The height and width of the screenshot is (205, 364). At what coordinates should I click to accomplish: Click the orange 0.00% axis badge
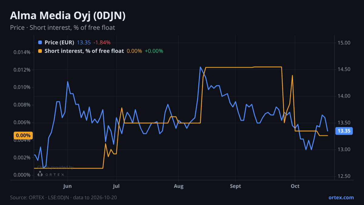coord(23,135)
